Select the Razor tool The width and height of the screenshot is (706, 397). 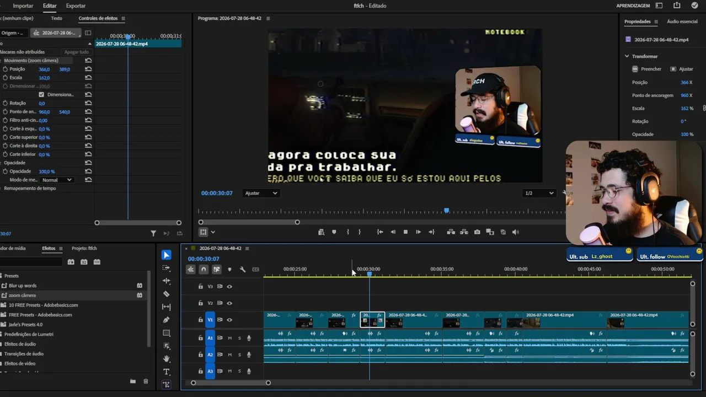(166, 294)
